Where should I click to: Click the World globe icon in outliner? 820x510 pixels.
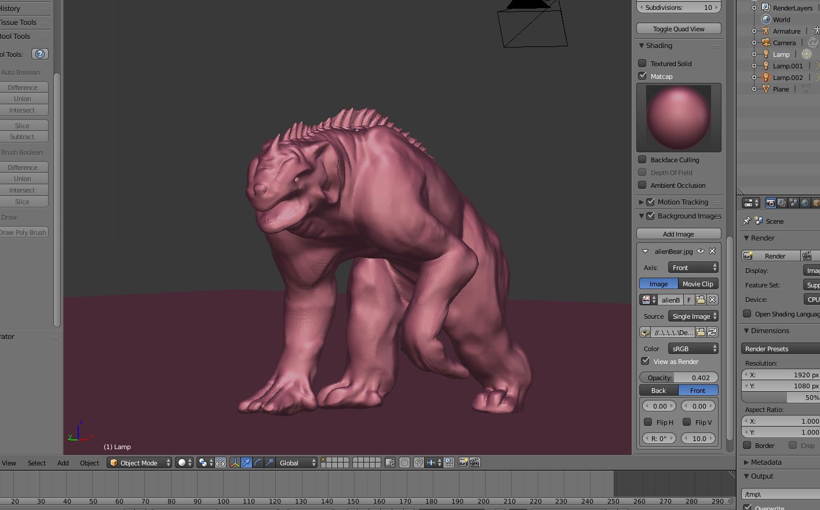pyautogui.click(x=766, y=20)
